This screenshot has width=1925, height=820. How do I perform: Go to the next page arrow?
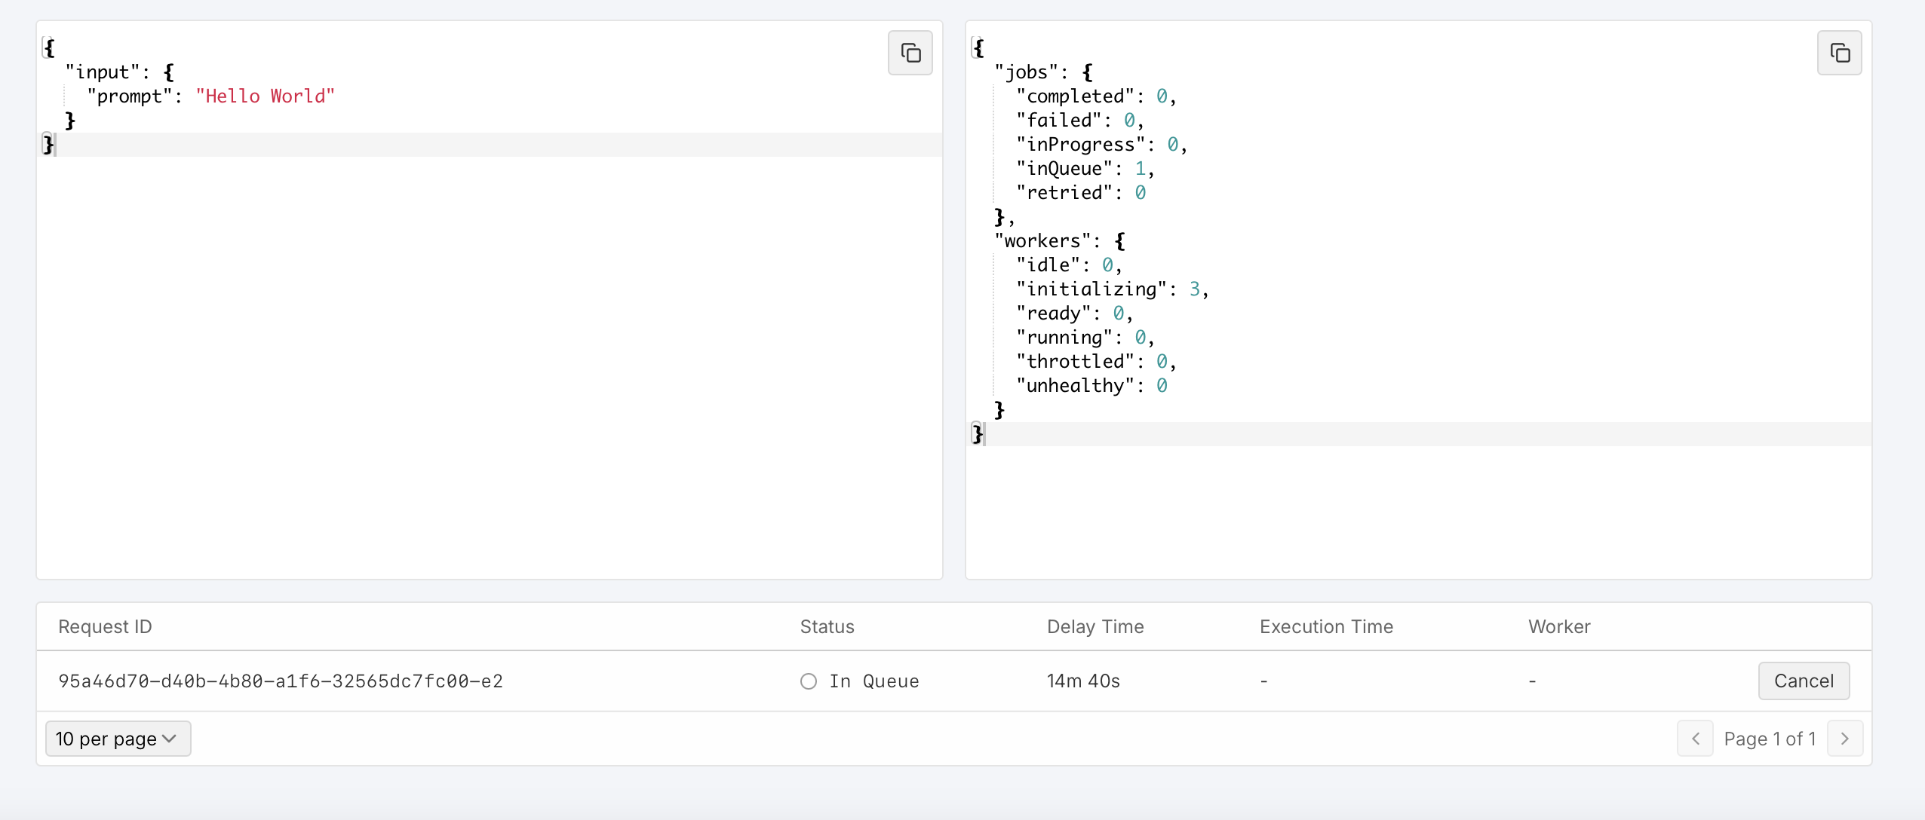(1845, 739)
